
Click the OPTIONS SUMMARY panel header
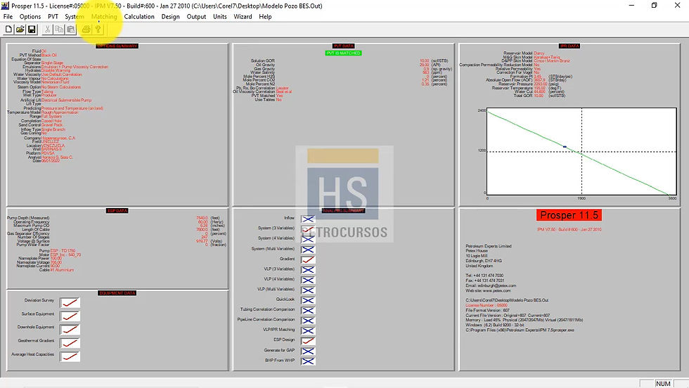pos(117,46)
